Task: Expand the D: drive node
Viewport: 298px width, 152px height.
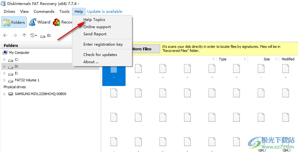Action: [x=4, y=67]
